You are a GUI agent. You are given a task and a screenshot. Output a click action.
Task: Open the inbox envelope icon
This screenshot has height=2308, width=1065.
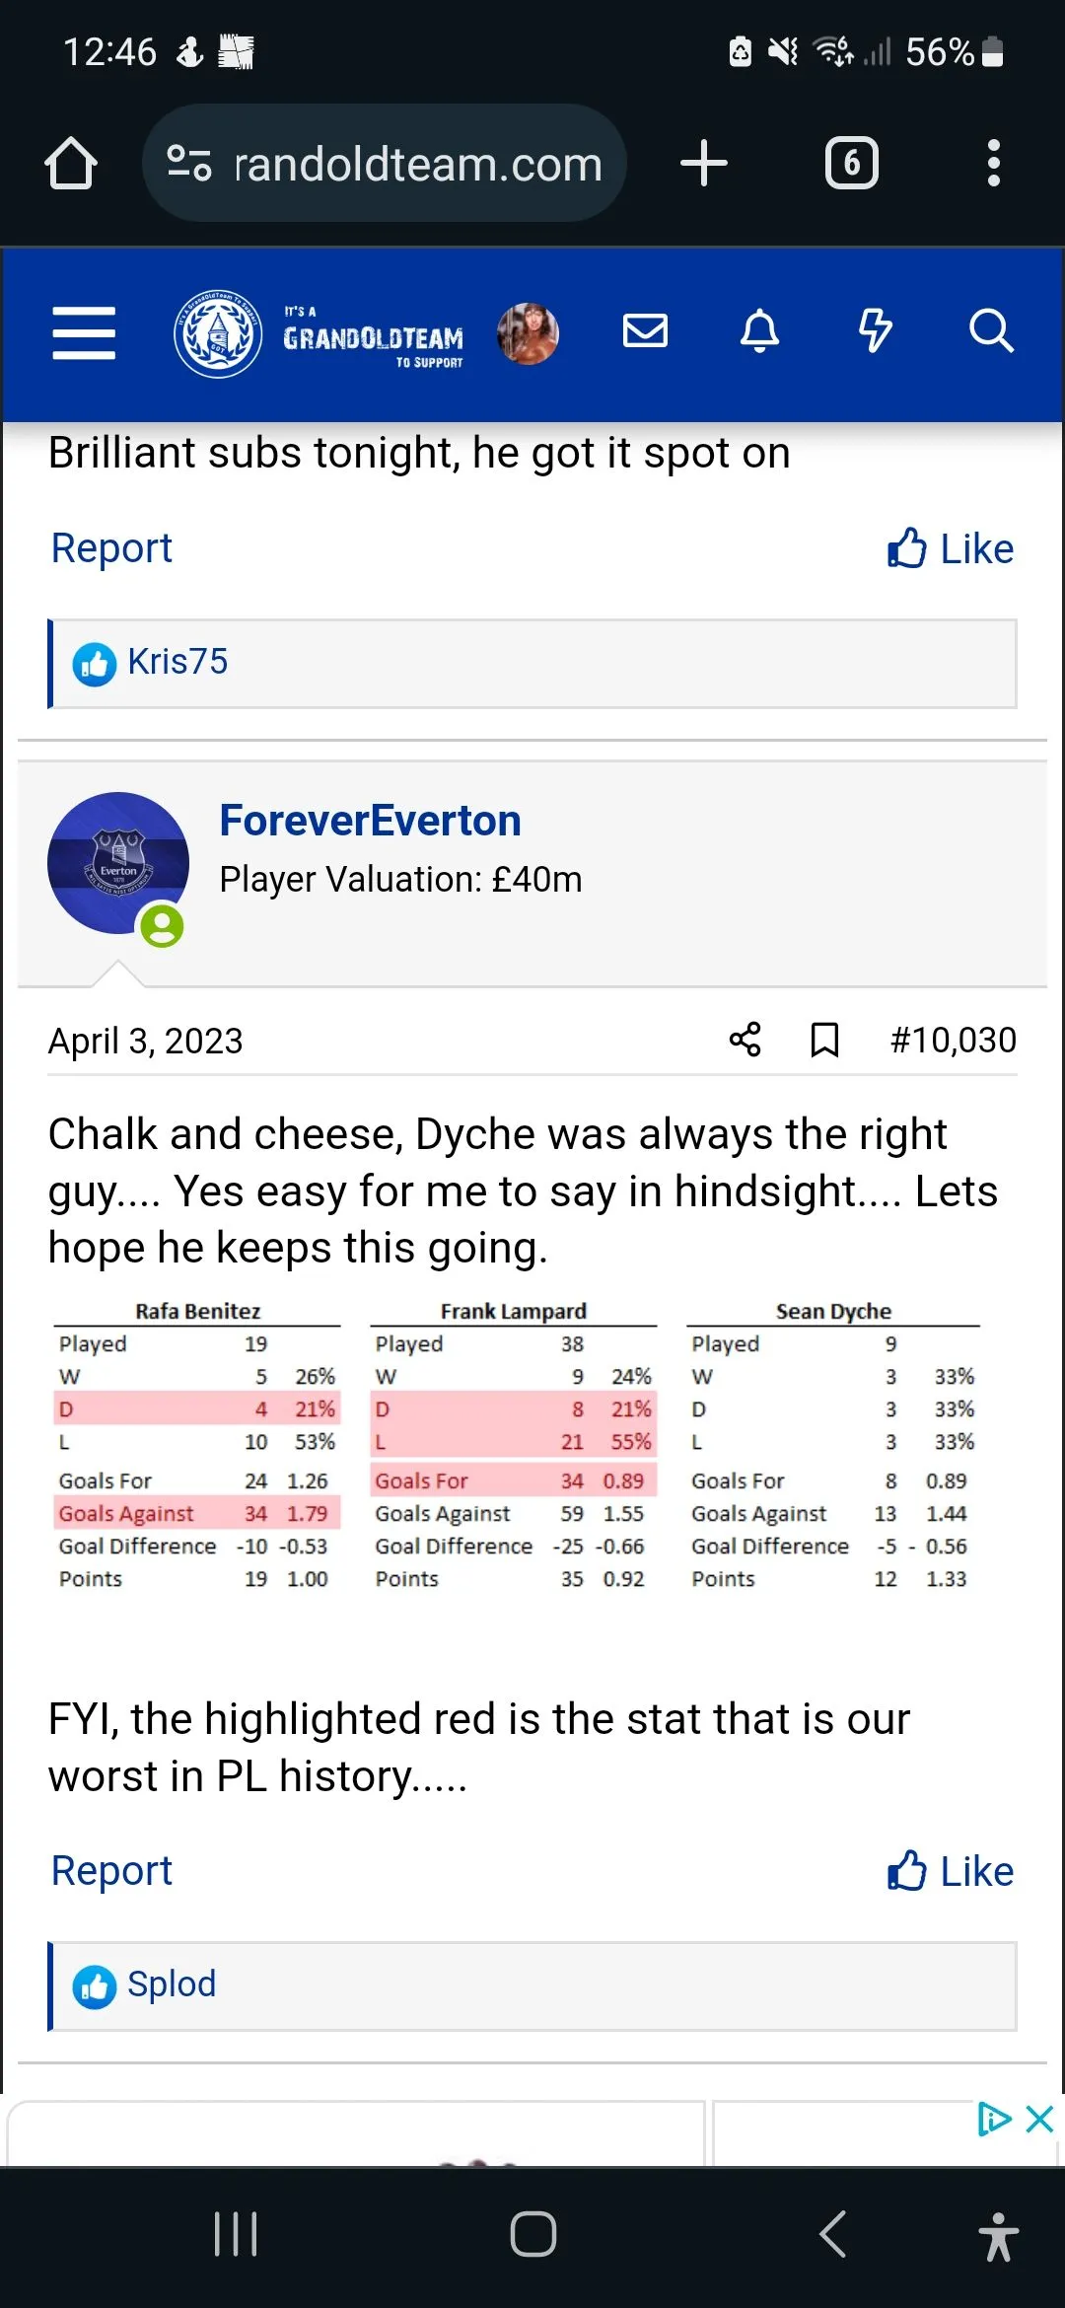point(645,331)
